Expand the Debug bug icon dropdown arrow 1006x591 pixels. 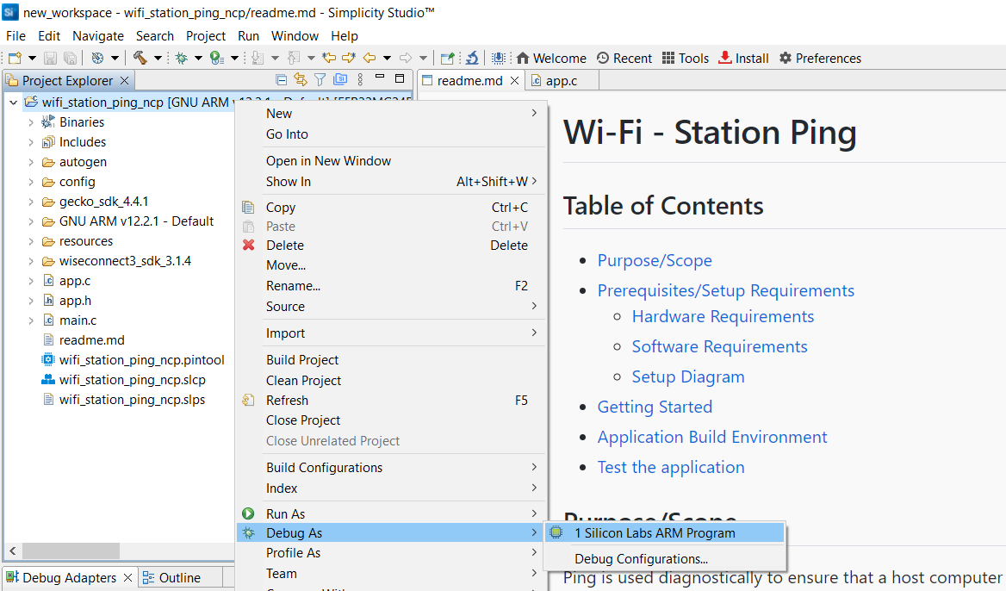[197, 58]
